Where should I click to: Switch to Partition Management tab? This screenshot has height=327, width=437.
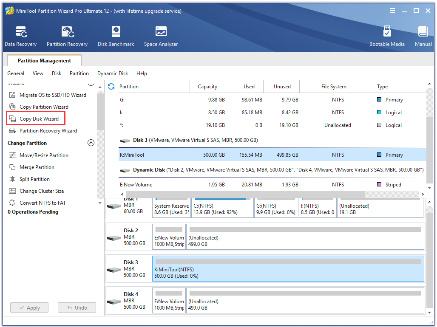44,60
